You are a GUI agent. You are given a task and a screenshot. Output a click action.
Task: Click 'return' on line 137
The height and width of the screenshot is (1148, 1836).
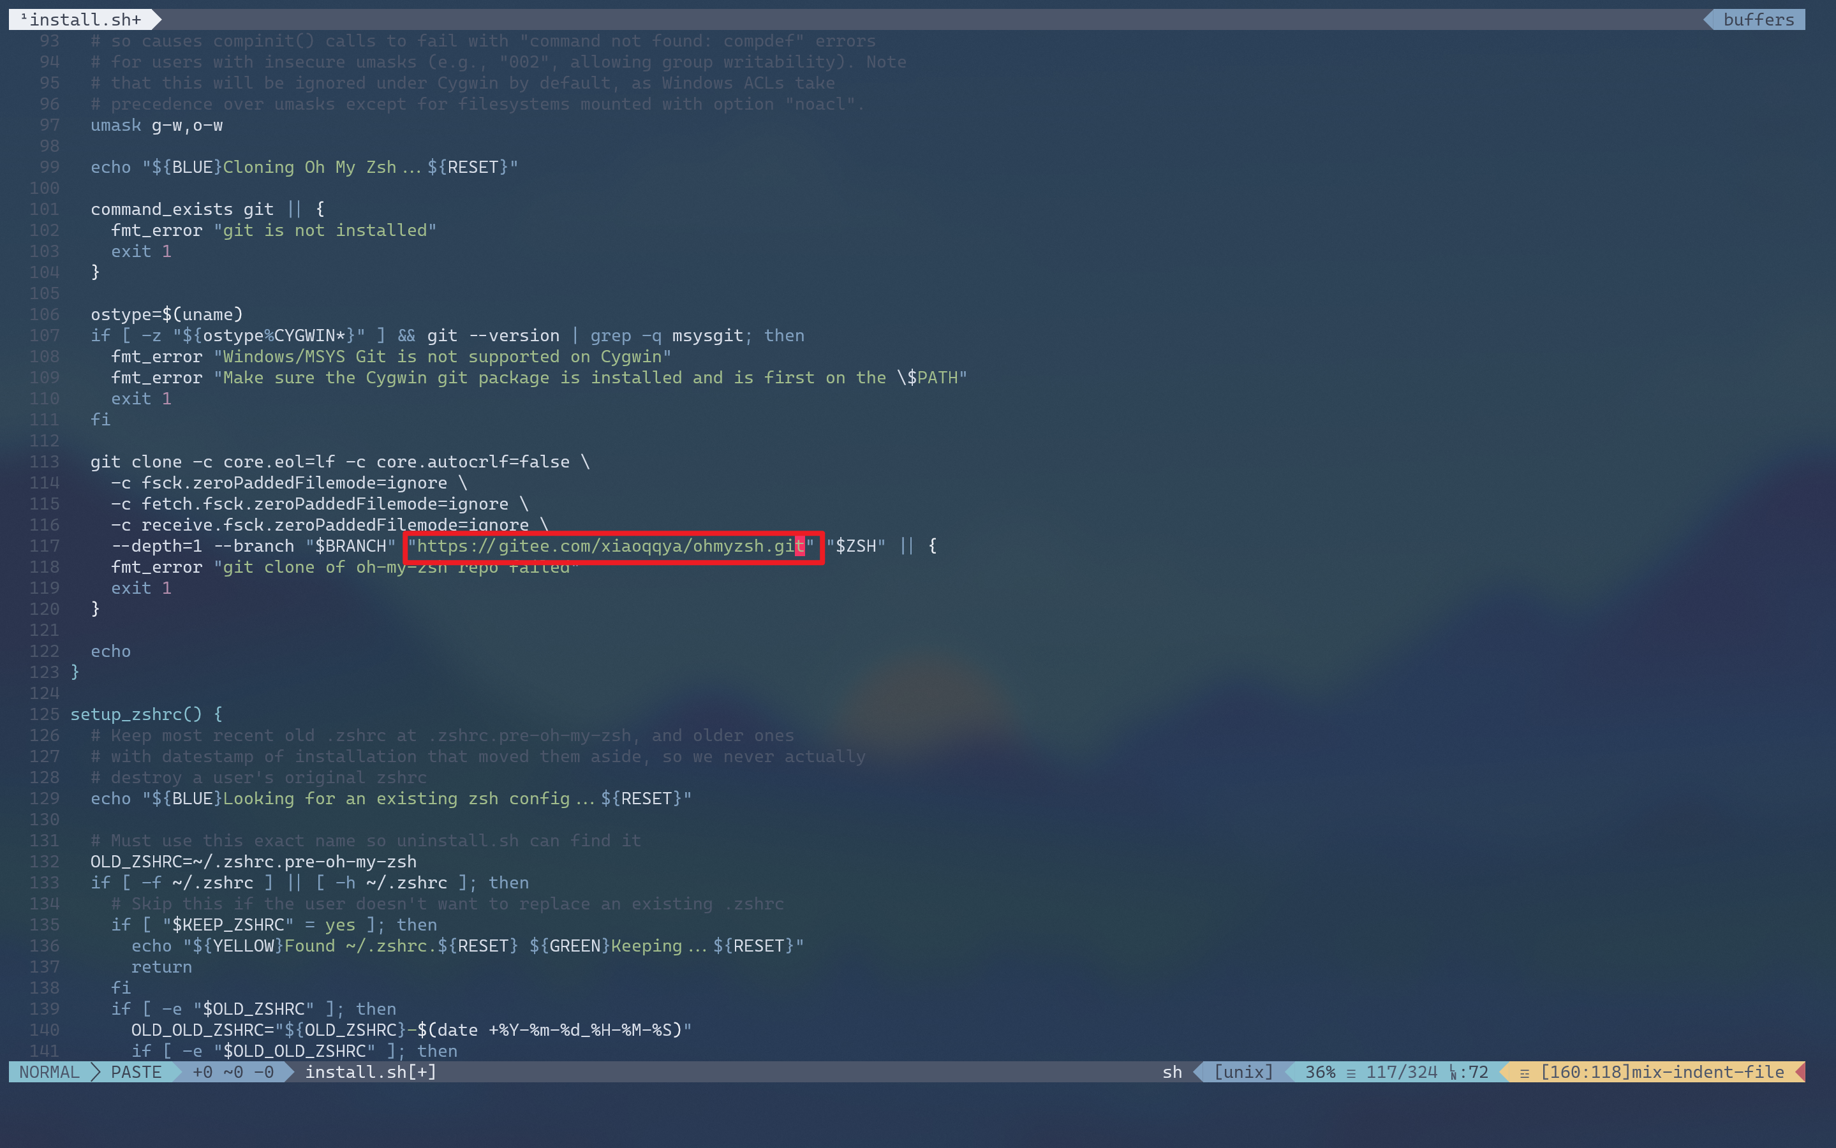[x=162, y=968]
